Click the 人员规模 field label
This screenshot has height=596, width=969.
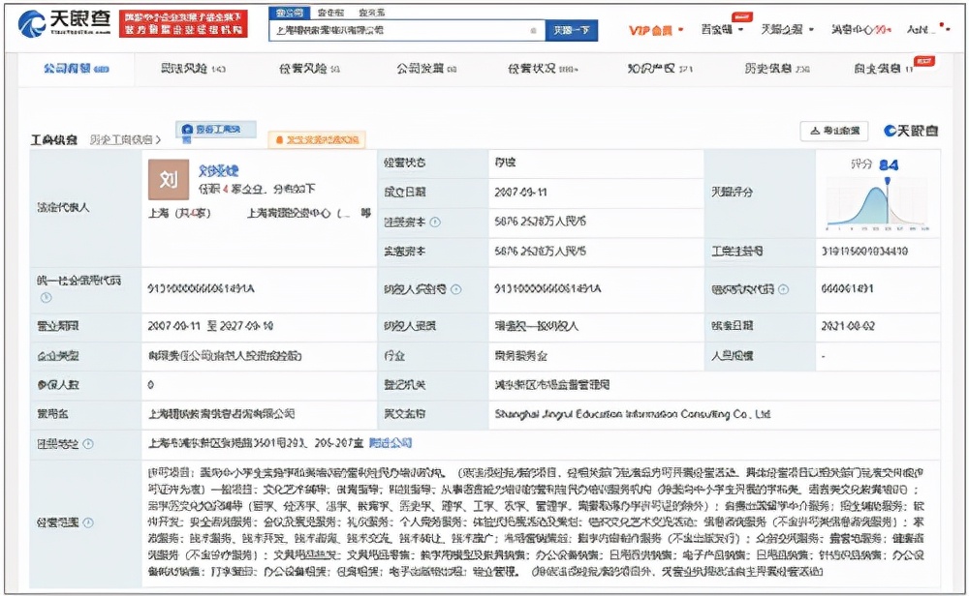[x=733, y=356]
